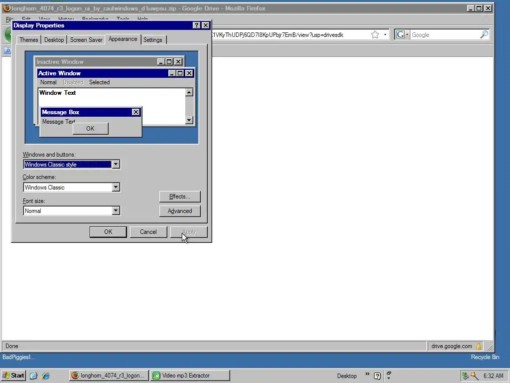Click the Google search engine icon
Viewport: 510px width, 383px height.
[x=400, y=34]
